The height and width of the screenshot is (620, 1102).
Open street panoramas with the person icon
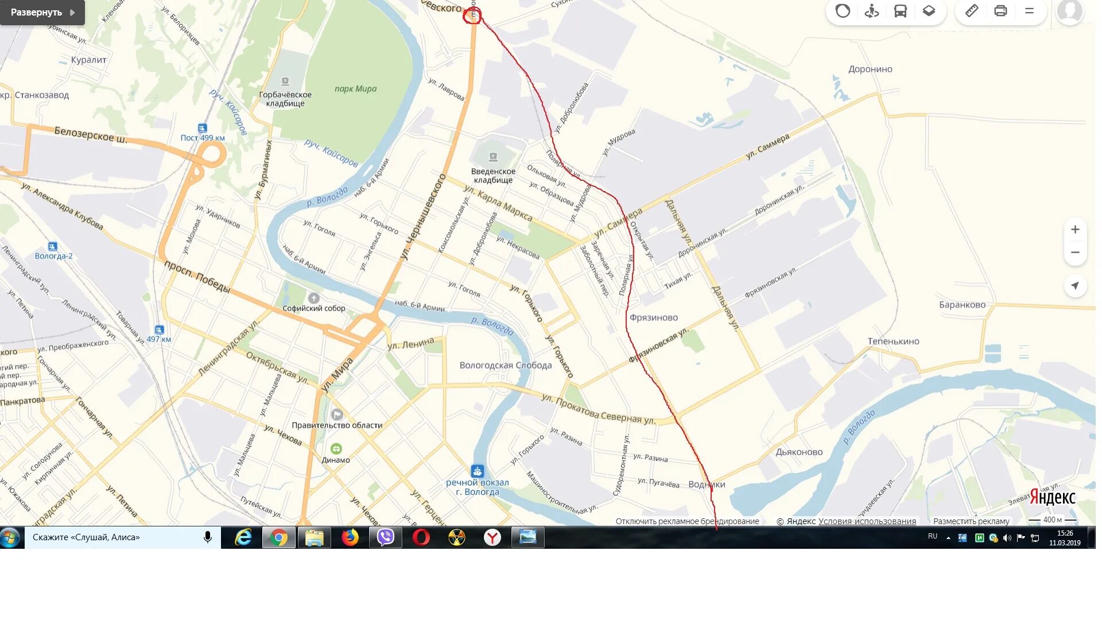[872, 11]
